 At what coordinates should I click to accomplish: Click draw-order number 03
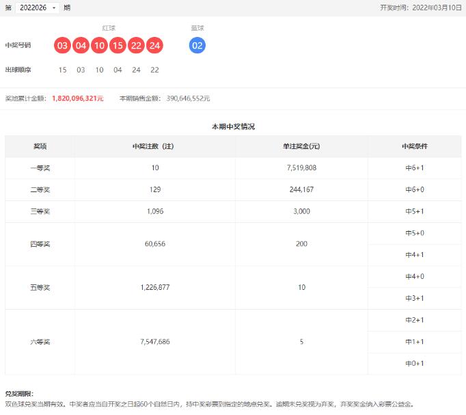[81, 70]
